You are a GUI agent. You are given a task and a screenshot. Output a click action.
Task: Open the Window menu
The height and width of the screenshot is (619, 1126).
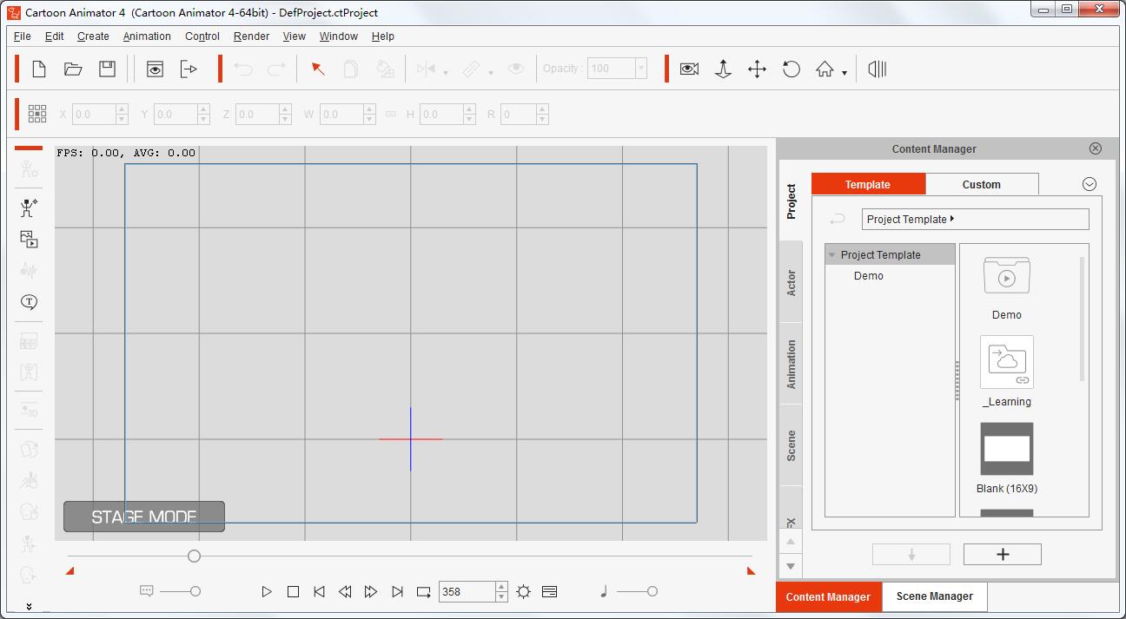tap(338, 36)
